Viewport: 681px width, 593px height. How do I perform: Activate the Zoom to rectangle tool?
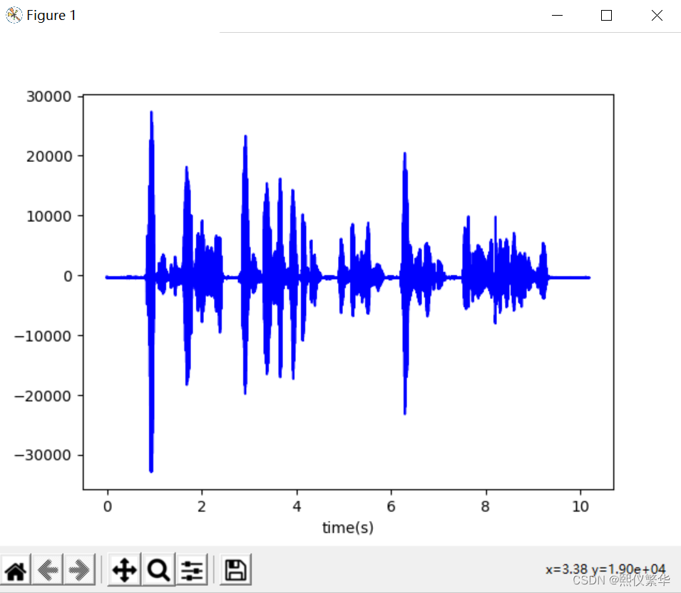point(158,570)
